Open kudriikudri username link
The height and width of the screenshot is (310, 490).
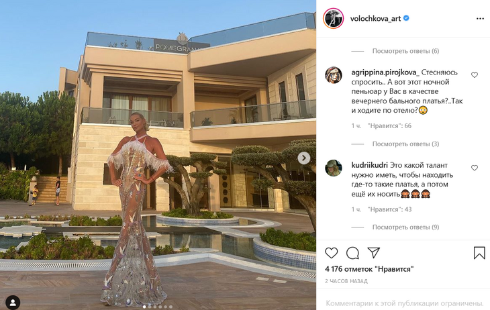tap(369, 165)
